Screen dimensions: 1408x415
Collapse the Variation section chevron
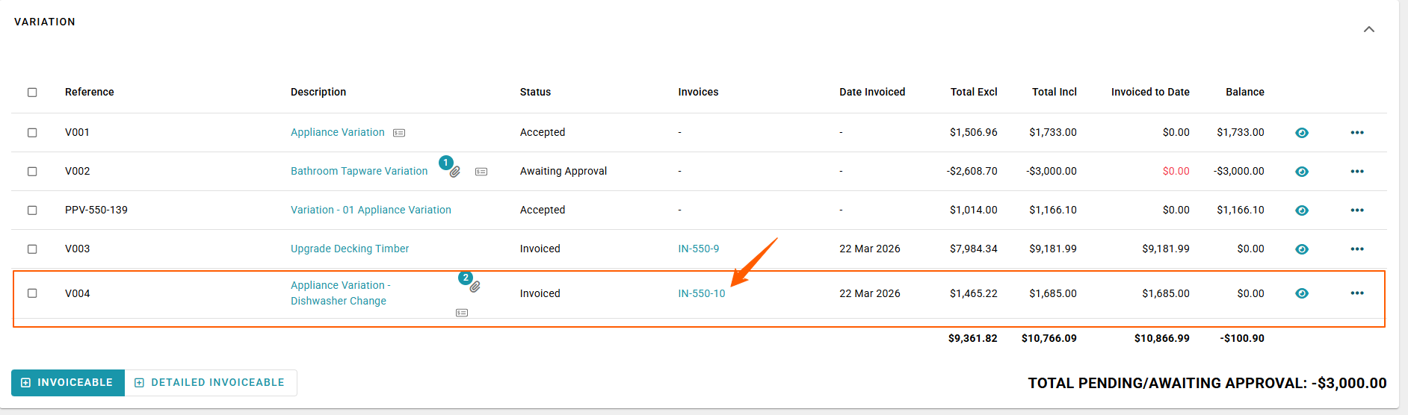[1368, 30]
